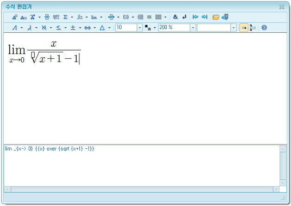The height and width of the screenshot is (206, 291).
Task: Insert a fraction template
Action: tap(47, 17)
